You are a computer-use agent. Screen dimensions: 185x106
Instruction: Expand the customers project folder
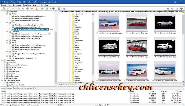click(4, 63)
